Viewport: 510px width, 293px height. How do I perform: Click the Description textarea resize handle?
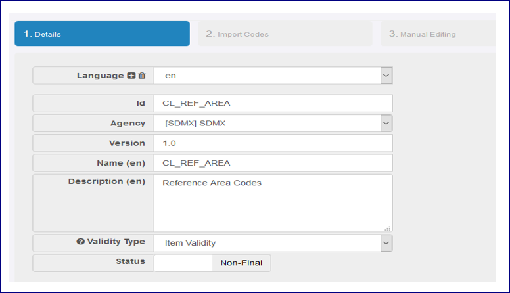pyautogui.click(x=387, y=227)
